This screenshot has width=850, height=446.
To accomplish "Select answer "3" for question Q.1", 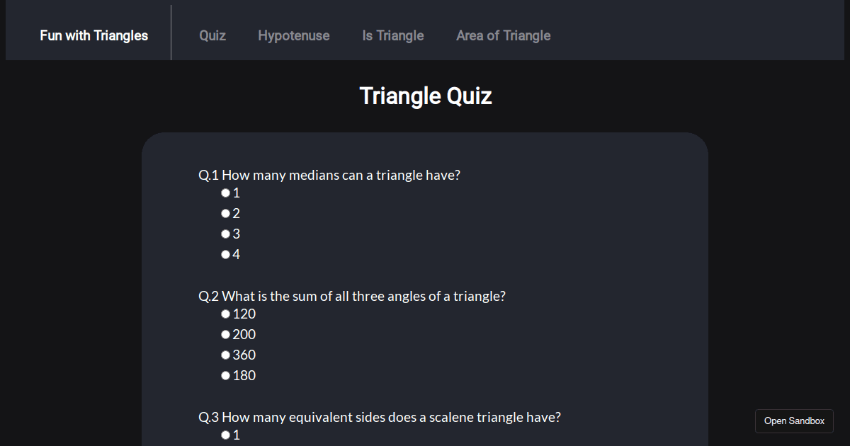I will click(225, 234).
